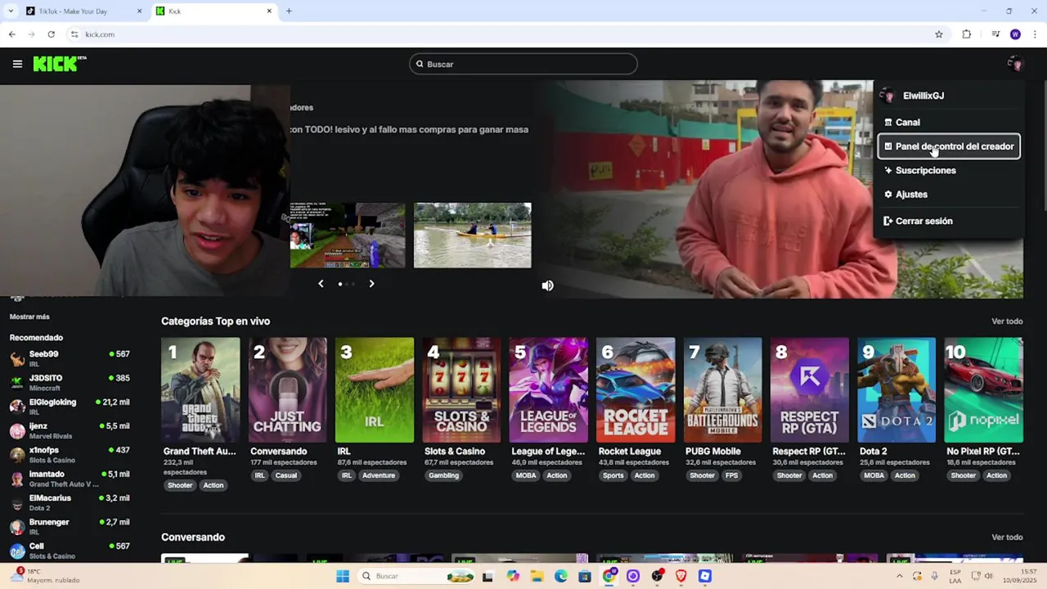Open Dota 2 category card
Viewport: 1047px width, 589px height.
tap(896, 390)
